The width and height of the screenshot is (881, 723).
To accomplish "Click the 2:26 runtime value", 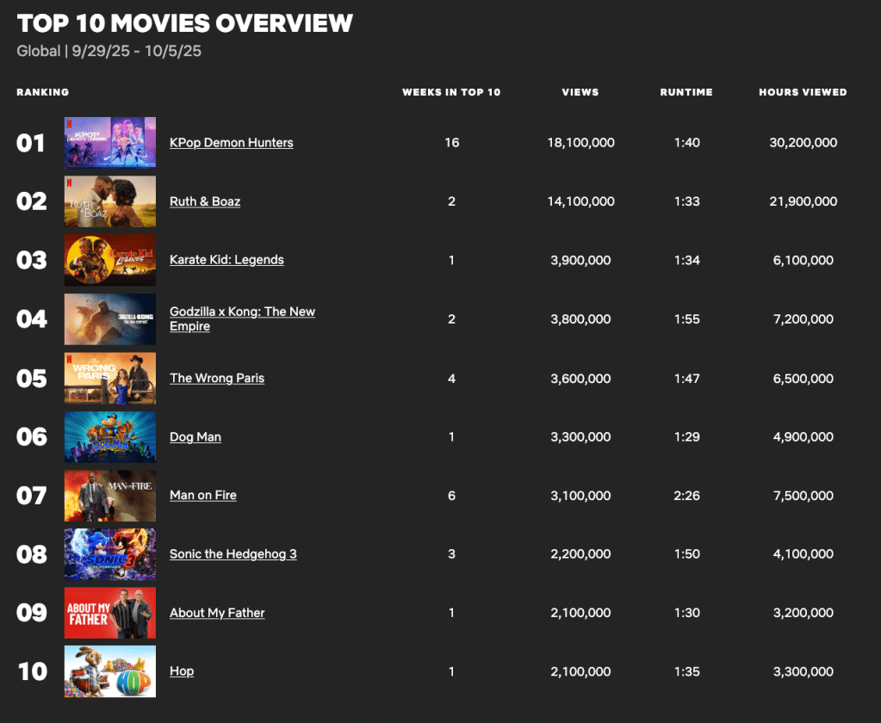I will tap(687, 496).
